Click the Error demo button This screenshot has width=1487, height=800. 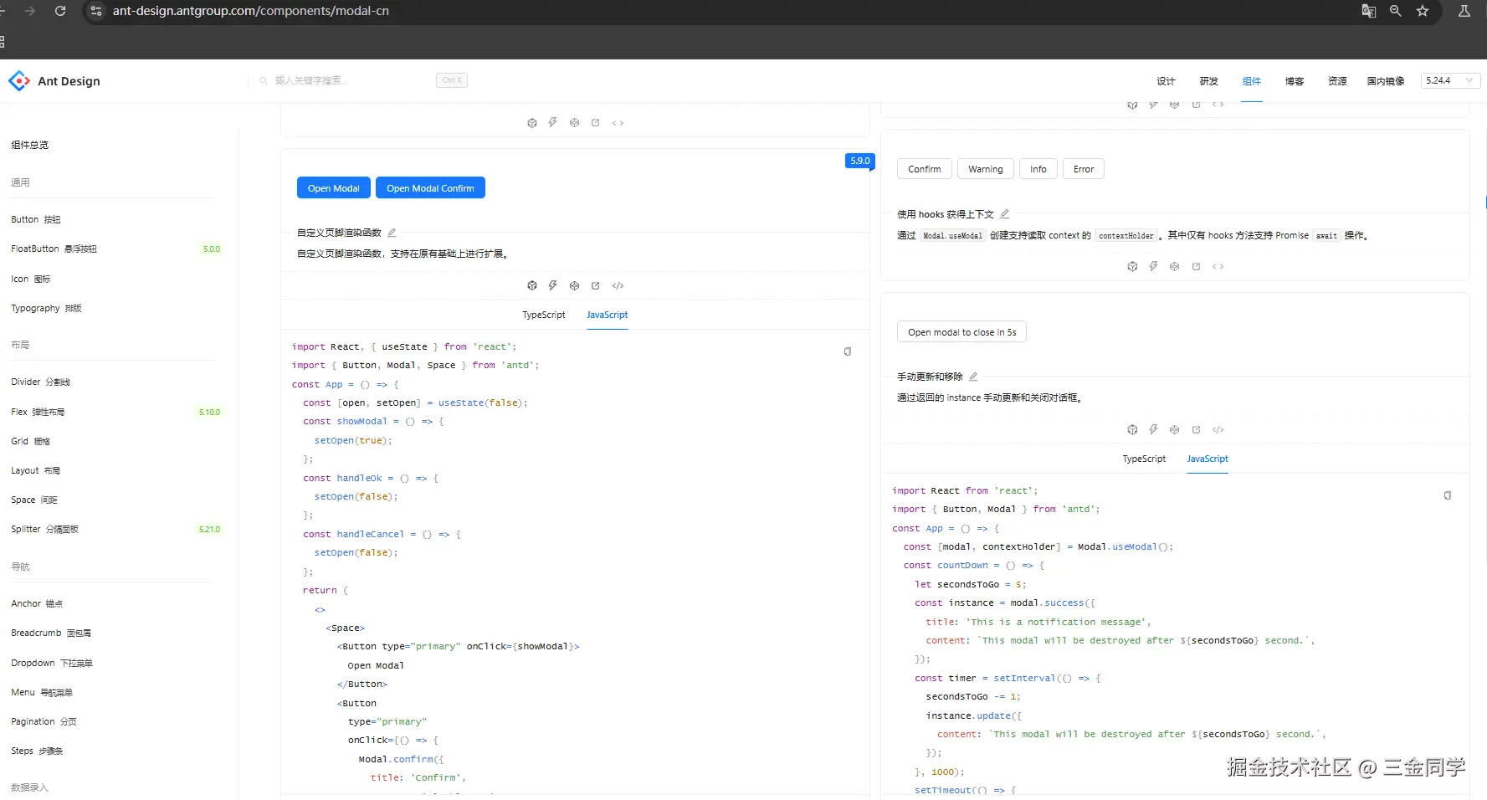point(1084,169)
